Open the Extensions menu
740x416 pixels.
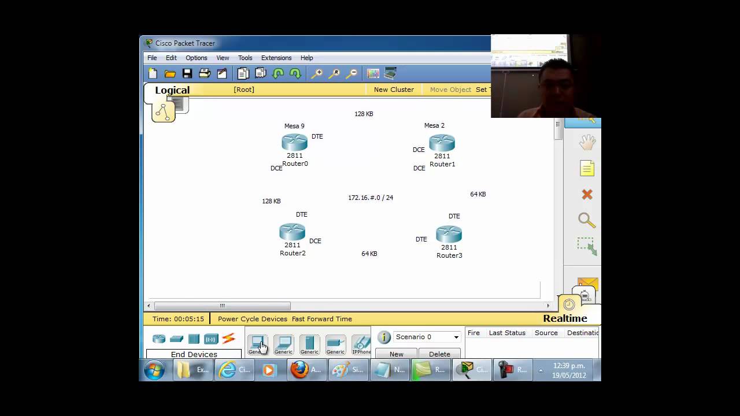[x=276, y=58]
